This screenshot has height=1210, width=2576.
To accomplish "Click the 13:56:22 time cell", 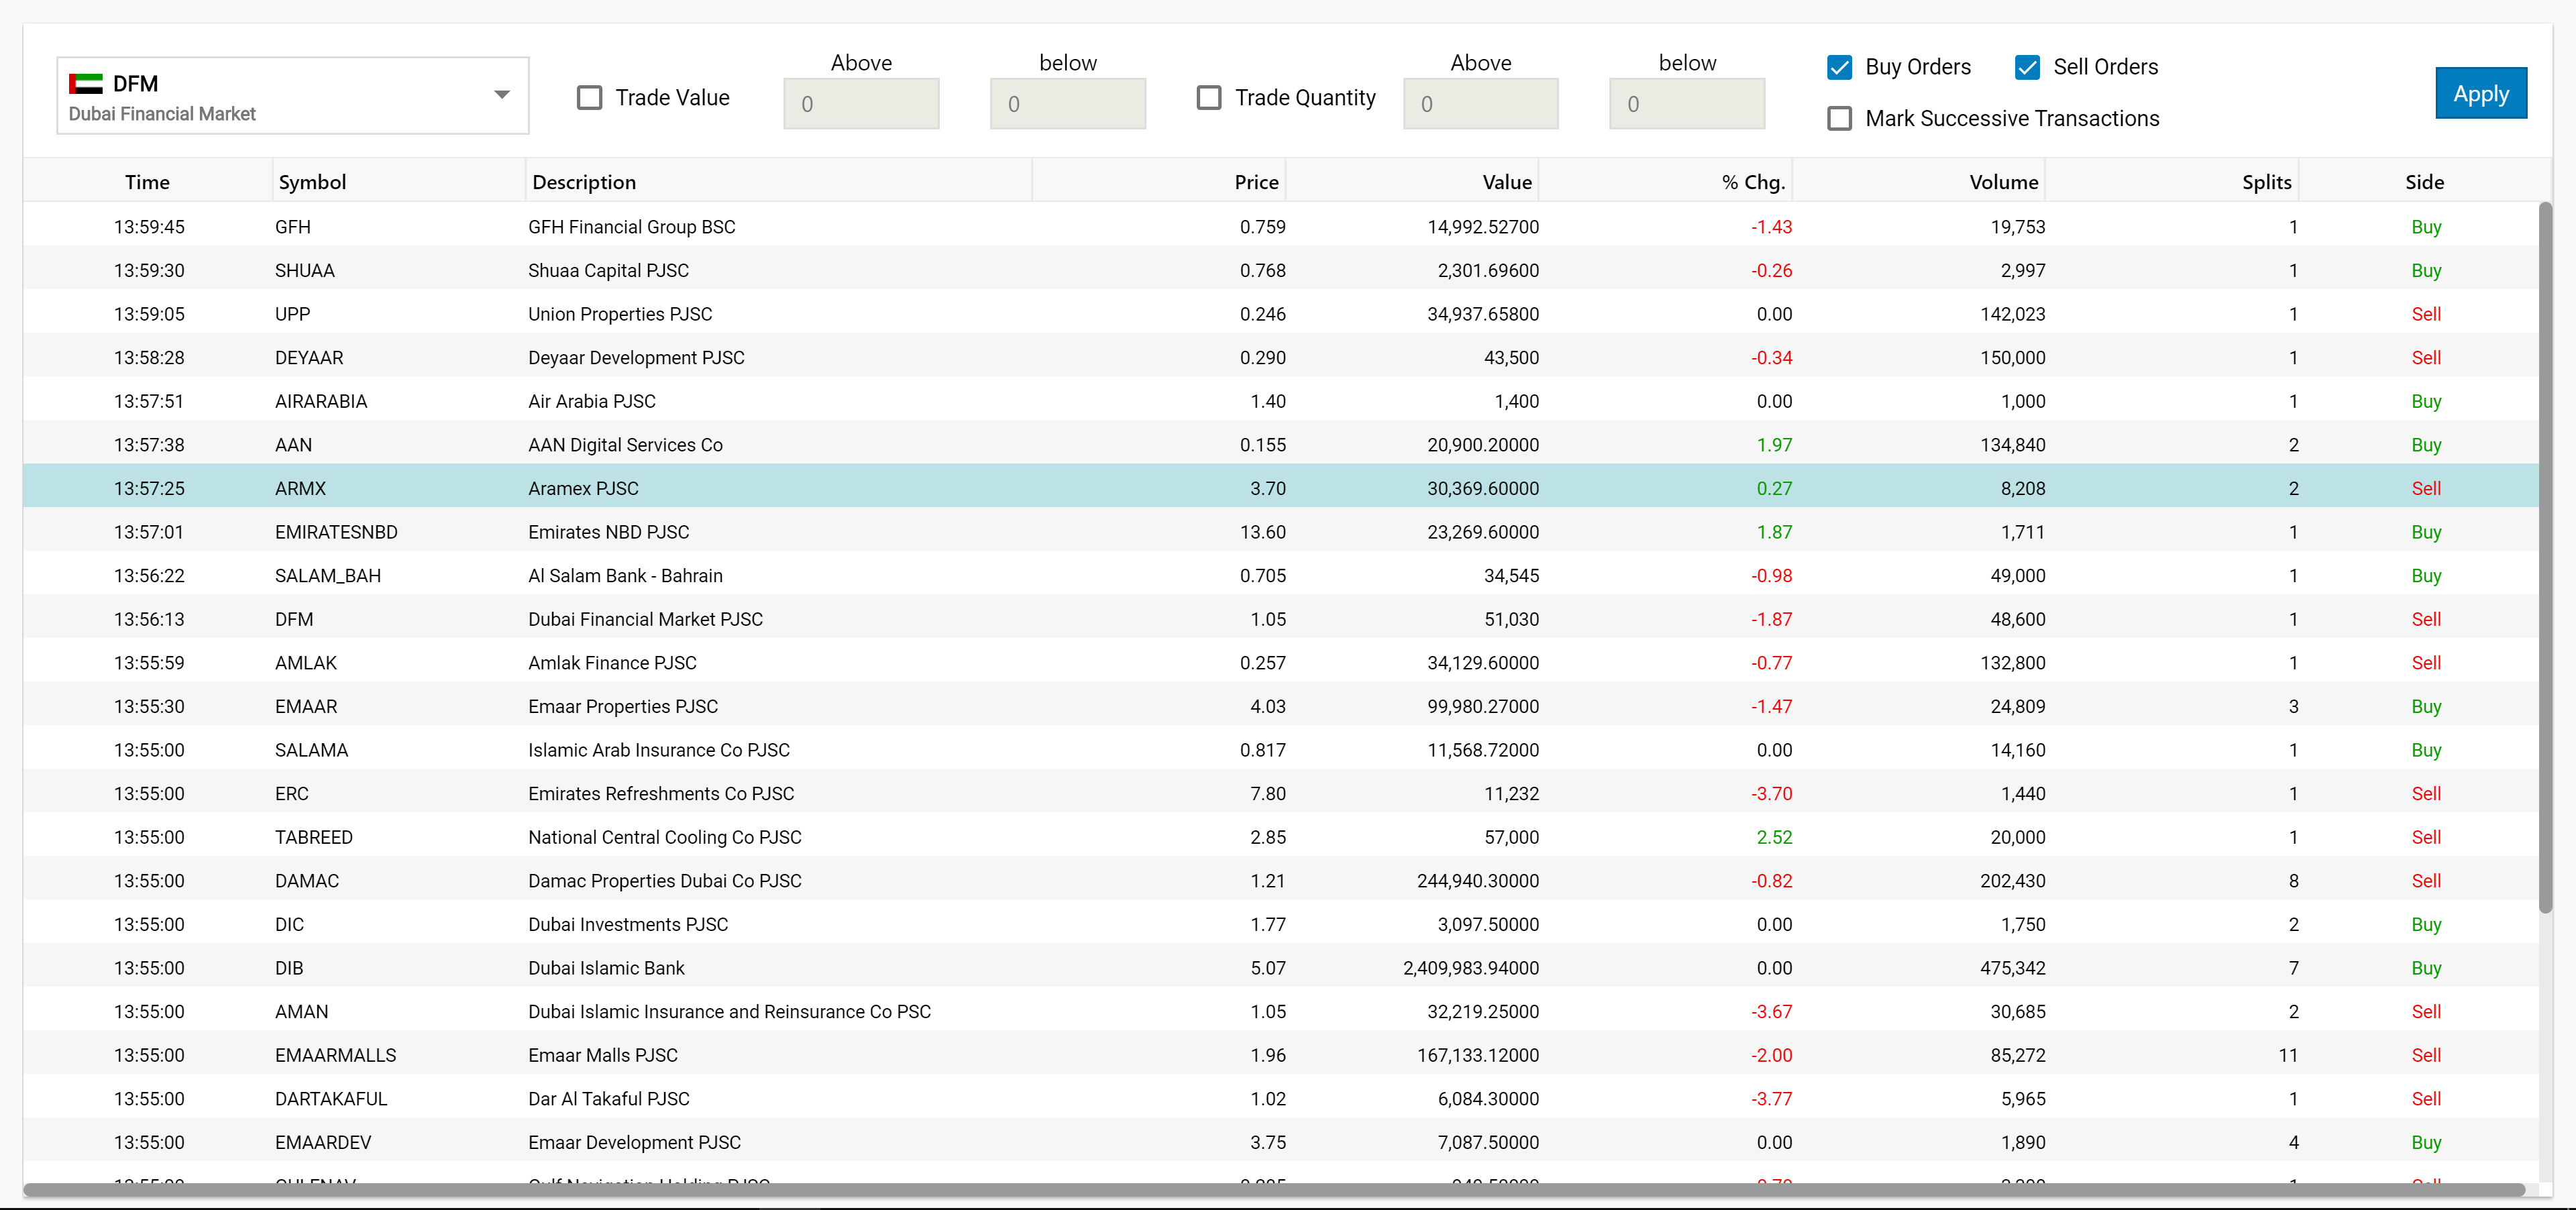I will pyautogui.click(x=149, y=576).
